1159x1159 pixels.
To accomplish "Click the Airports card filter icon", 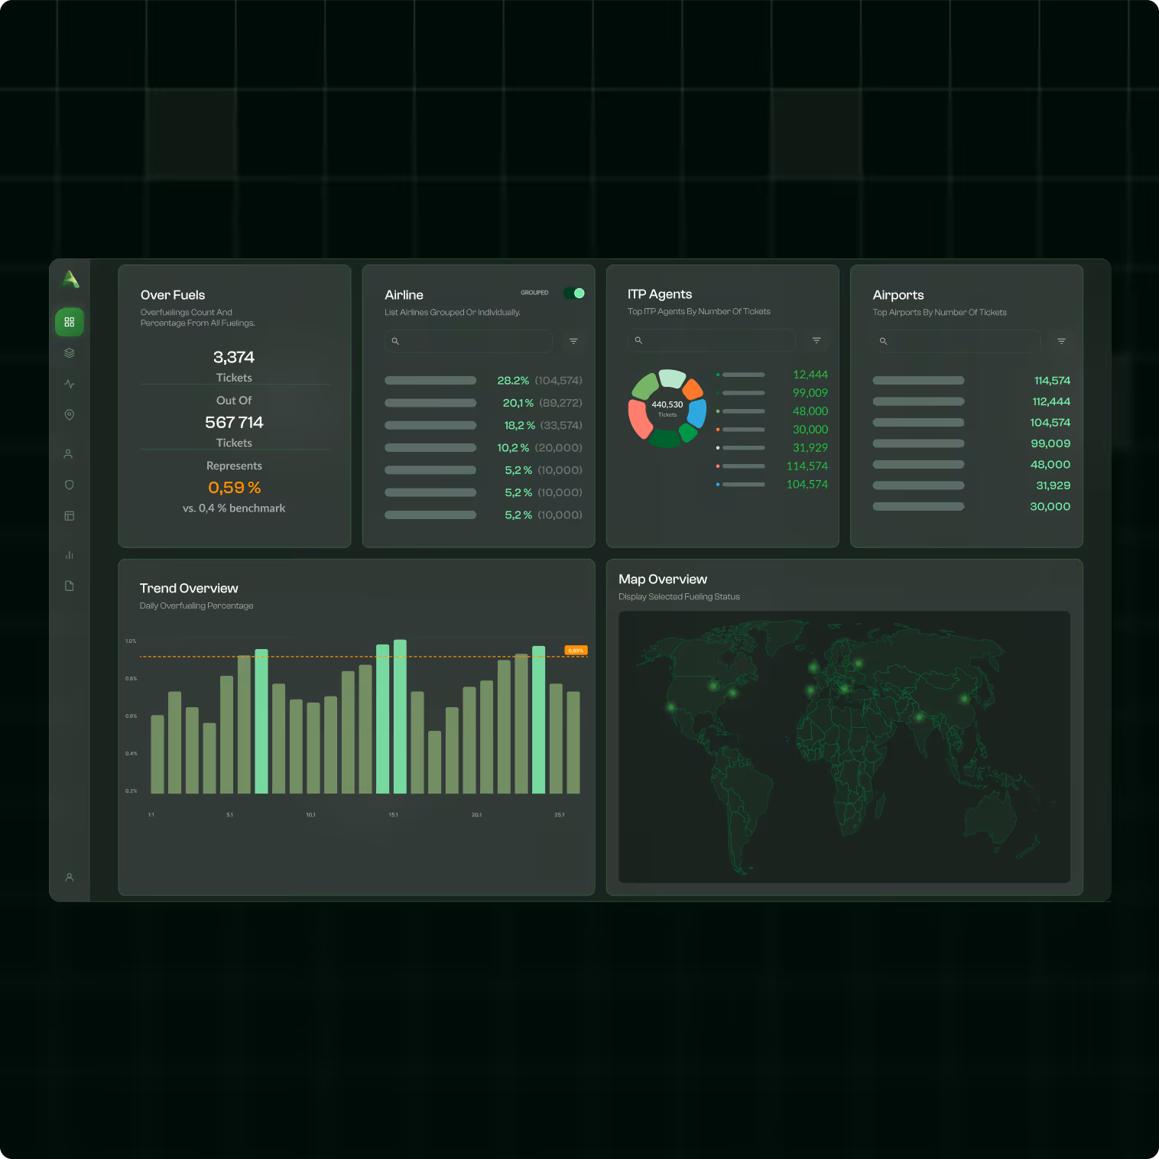I will (x=1061, y=341).
